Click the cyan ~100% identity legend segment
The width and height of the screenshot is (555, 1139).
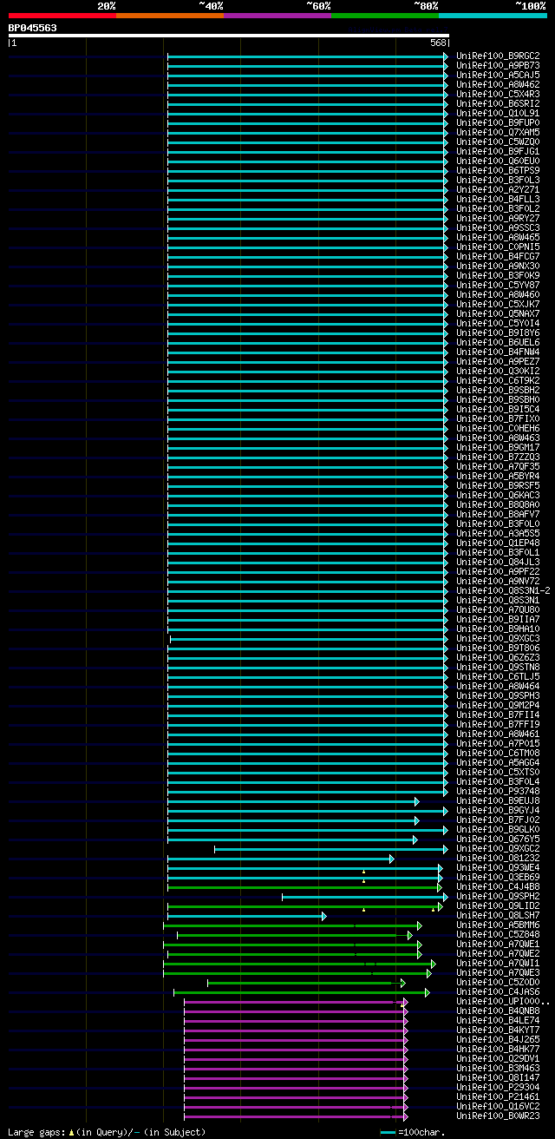[493, 16]
